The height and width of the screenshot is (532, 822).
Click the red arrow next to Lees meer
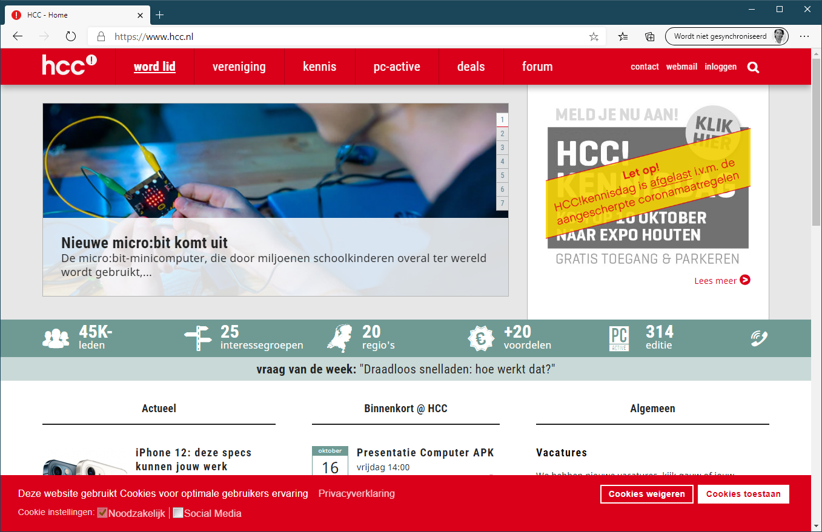745,280
